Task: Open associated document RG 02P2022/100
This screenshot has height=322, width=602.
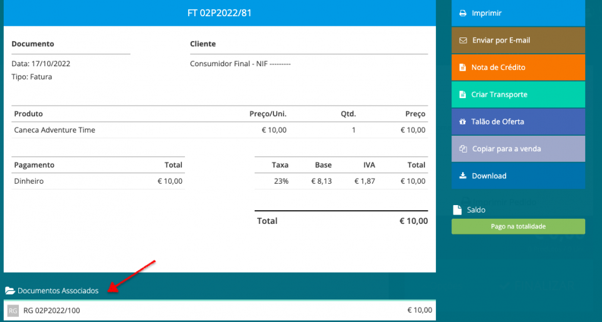Action: coord(51,310)
